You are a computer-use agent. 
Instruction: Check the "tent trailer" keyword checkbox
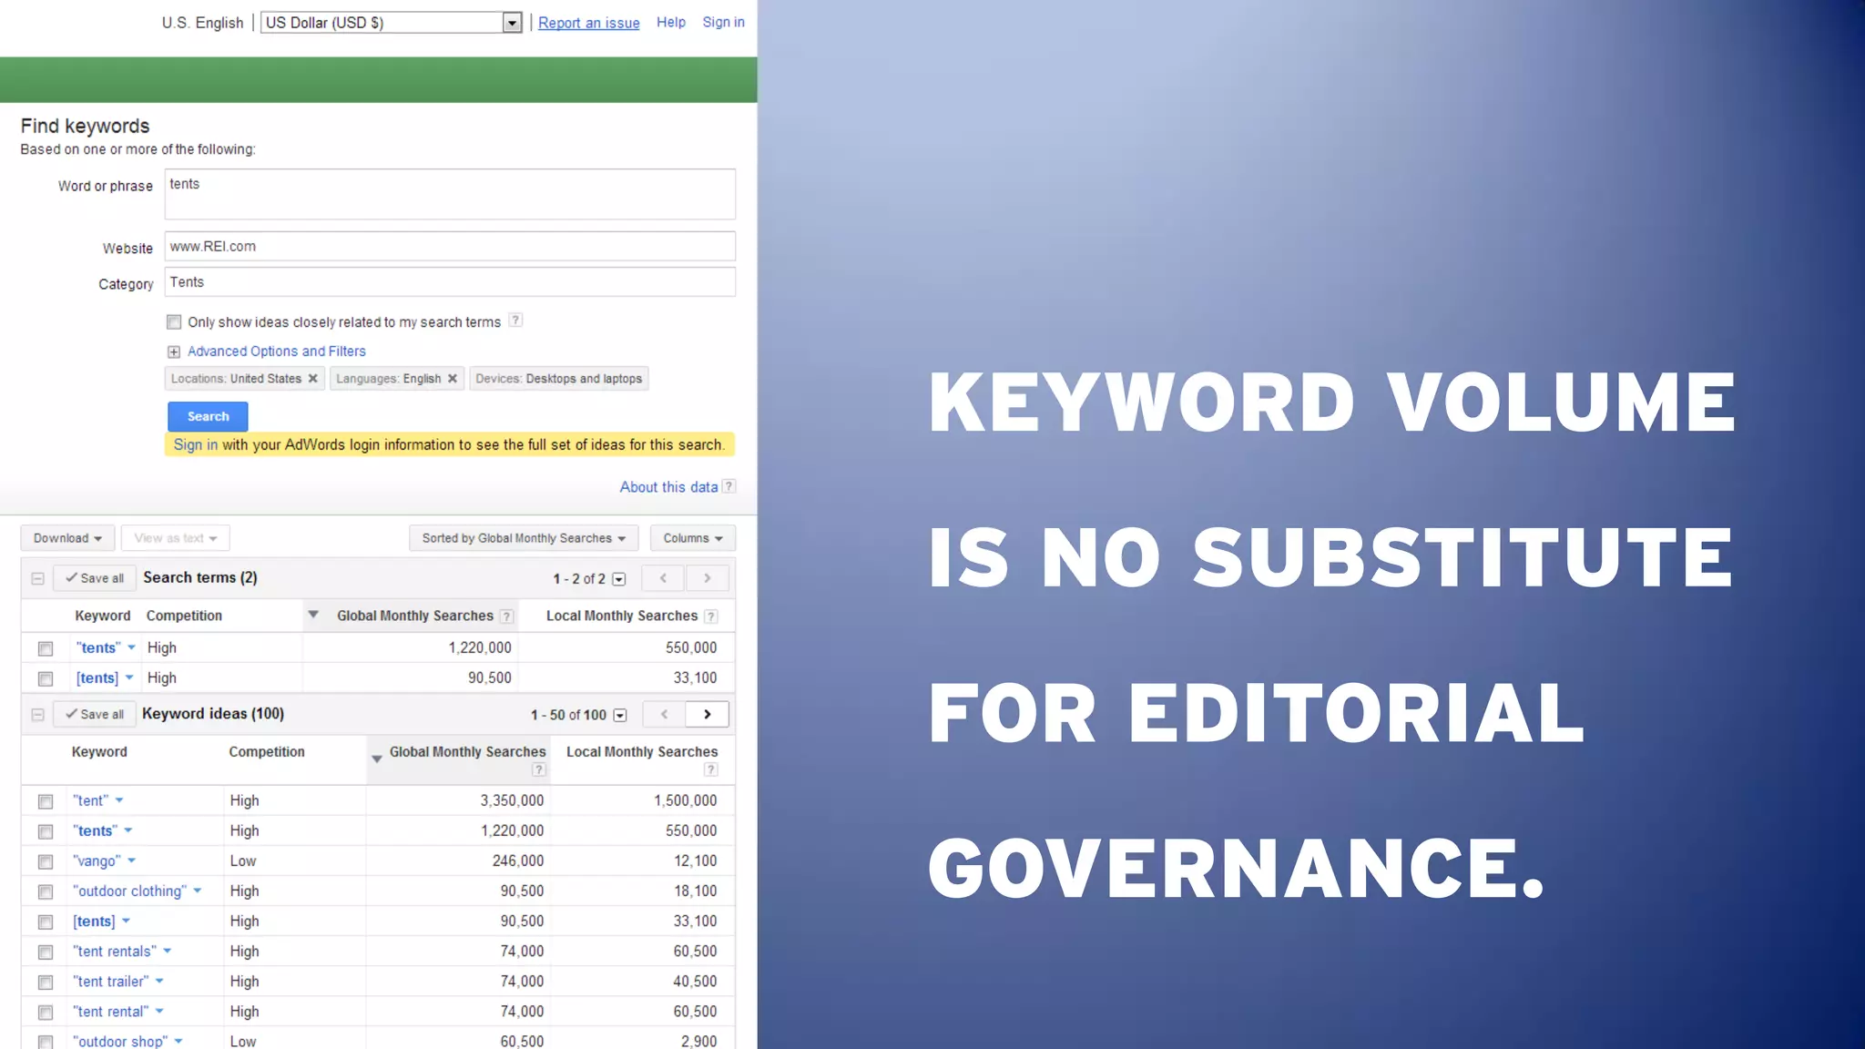pyautogui.click(x=46, y=982)
